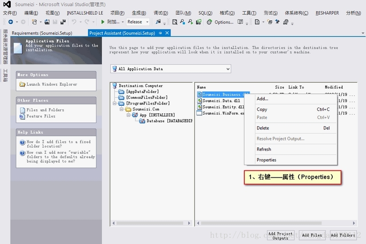Viewport: 366px width, 244px height.
Task: Click the Options... toolbar button
Action: tap(224, 22)
